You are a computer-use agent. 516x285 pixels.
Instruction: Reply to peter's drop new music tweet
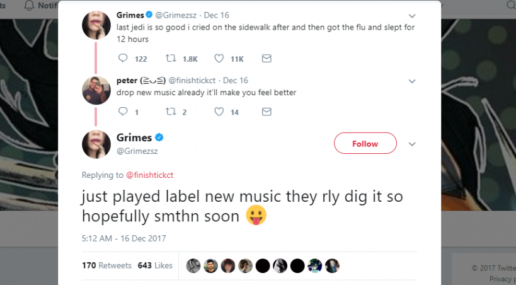coord(123,112)
